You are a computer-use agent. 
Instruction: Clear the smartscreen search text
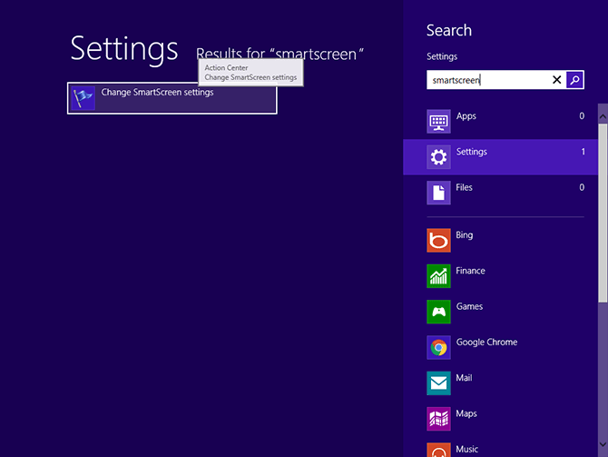(557, 80)
